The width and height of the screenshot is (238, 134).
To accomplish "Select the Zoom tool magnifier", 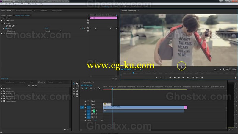I will pos(77,96).
